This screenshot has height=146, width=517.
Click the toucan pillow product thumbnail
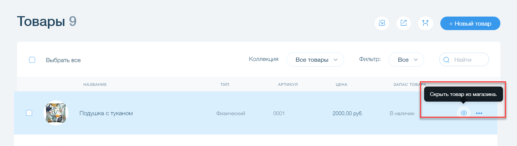point(56,113)
